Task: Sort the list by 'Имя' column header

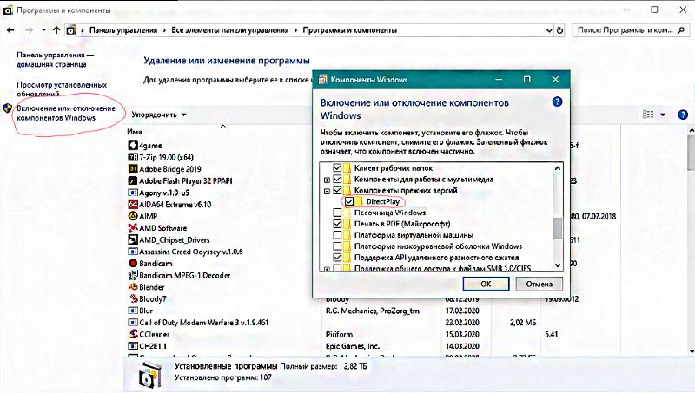Action: click(135, 132)
